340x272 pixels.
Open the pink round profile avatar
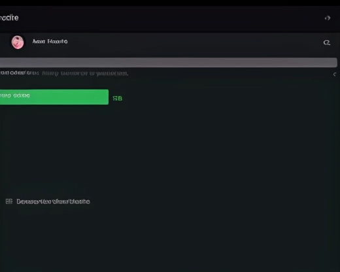(x=18, y=42)
